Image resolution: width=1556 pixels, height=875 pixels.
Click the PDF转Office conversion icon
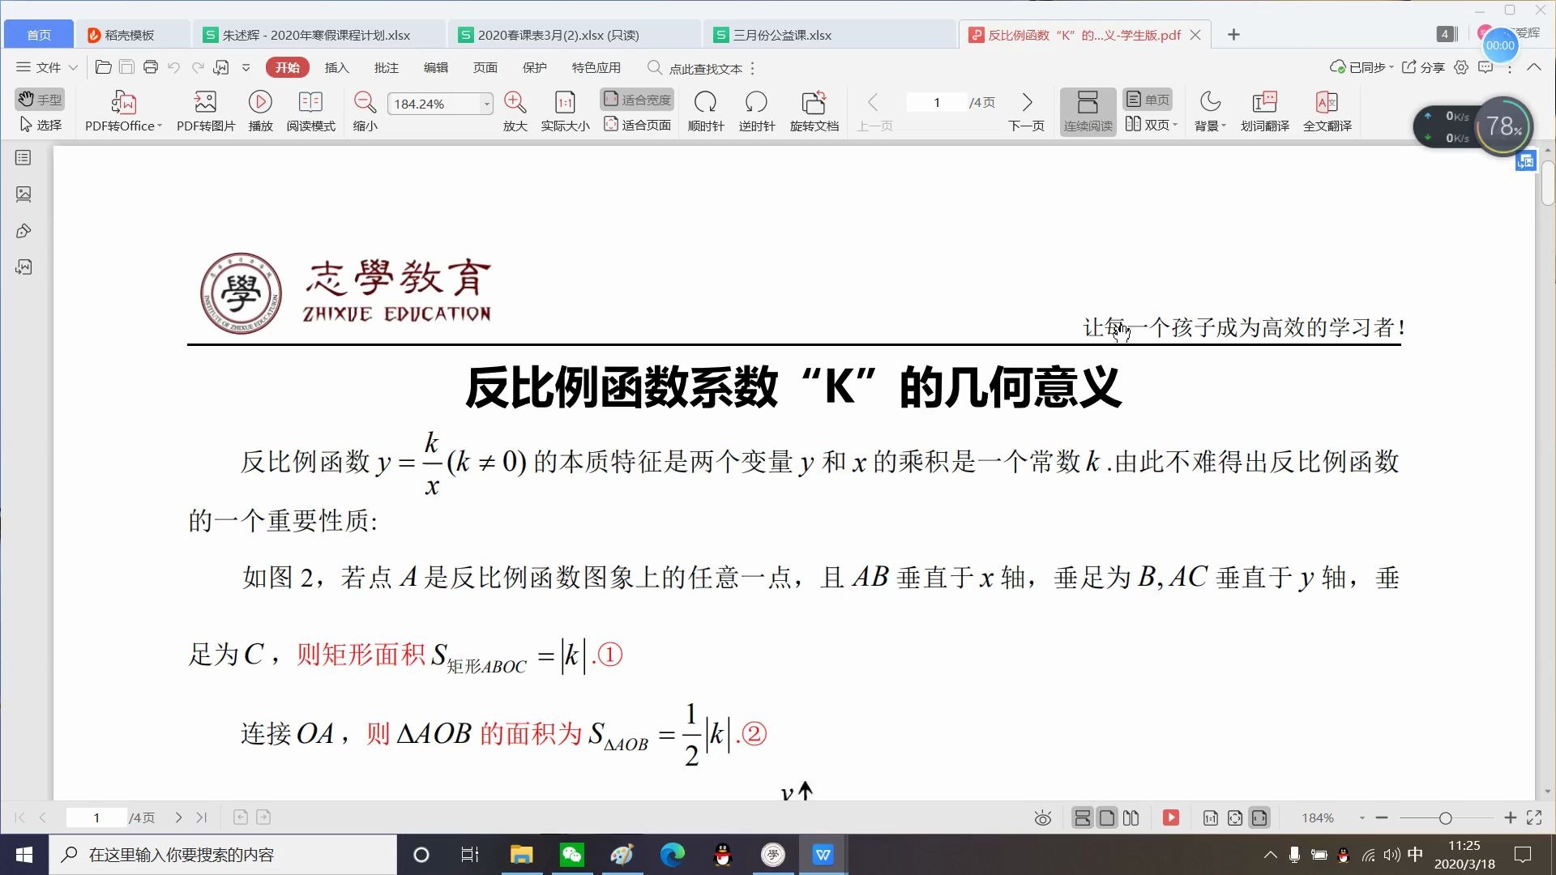tap(123, 103)
